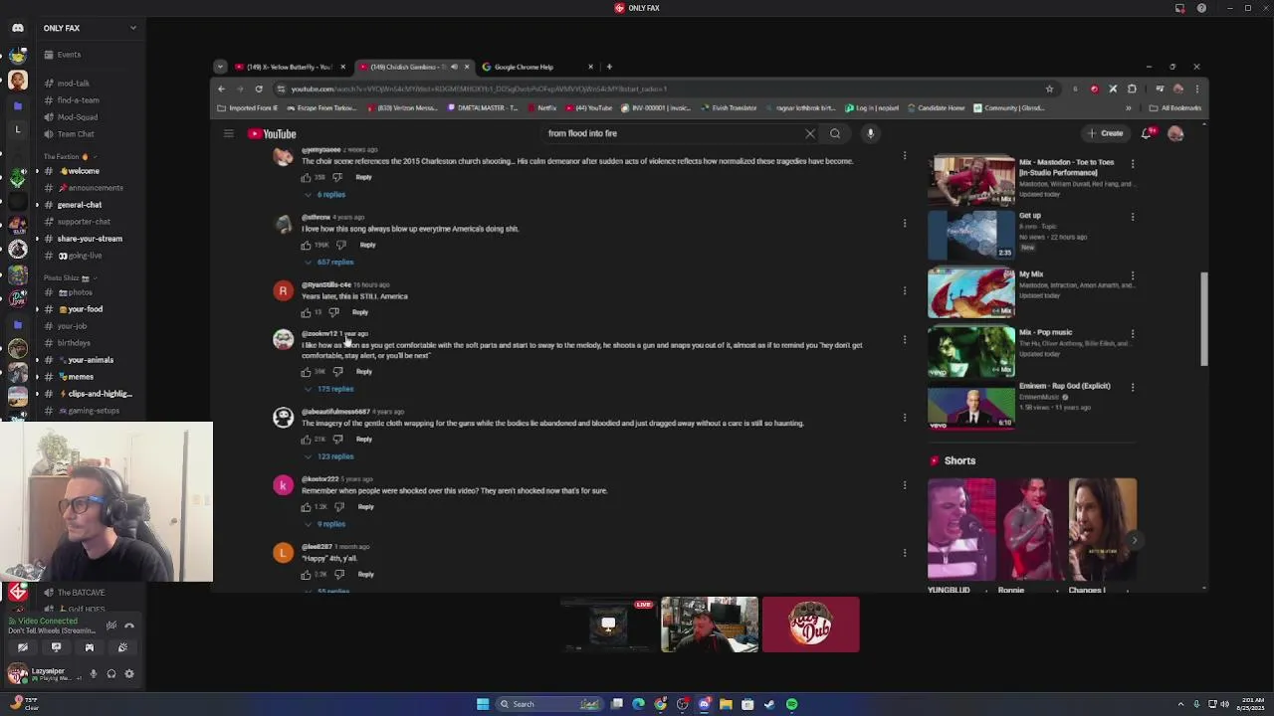Expand the 6 replies thread
The width and height of the screenshot is (1274, 716).
(x=324, y=195)
